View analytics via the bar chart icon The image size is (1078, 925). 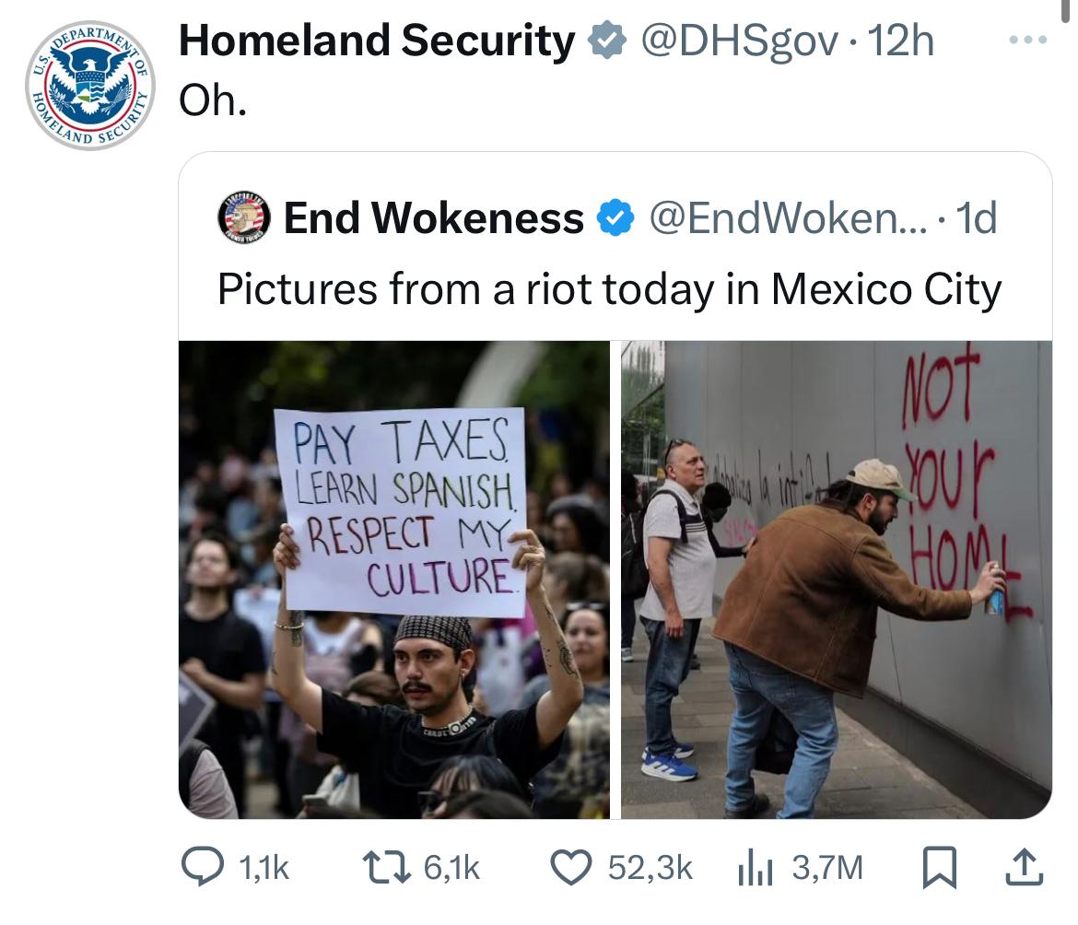coord(755,869)
